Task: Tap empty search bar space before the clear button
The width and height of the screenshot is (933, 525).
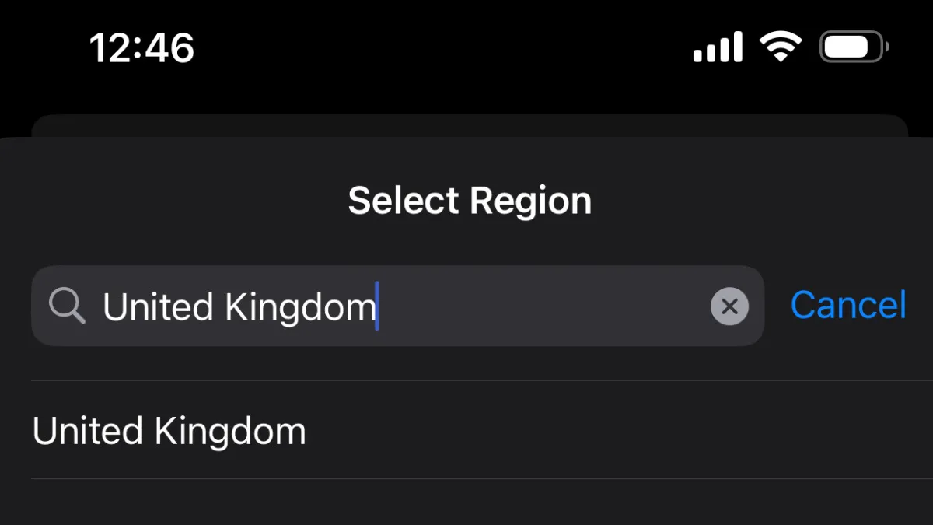Action: click(x=544, y=306)
